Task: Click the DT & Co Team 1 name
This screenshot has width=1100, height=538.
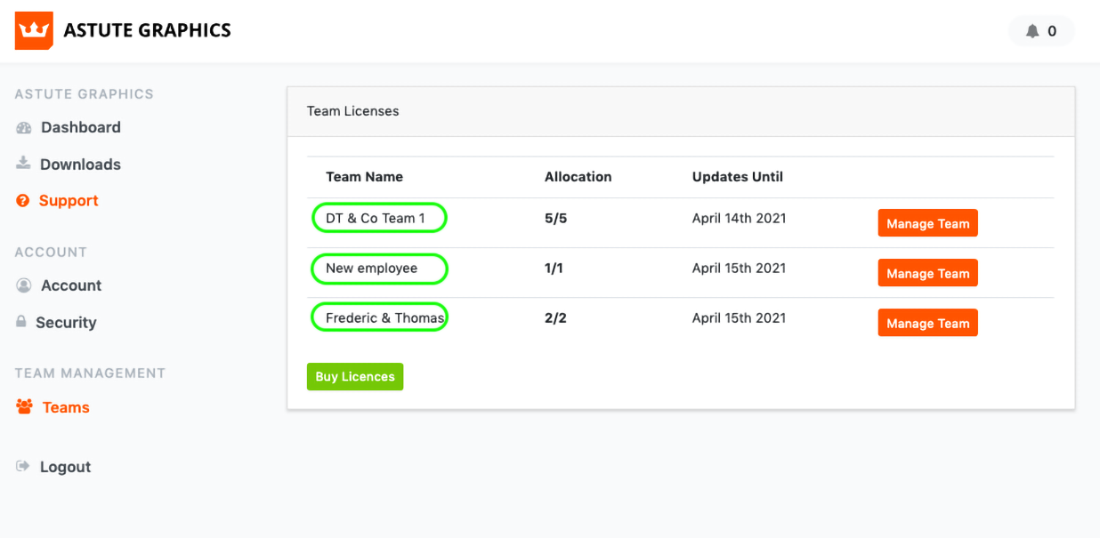Action: coord(376,218)
